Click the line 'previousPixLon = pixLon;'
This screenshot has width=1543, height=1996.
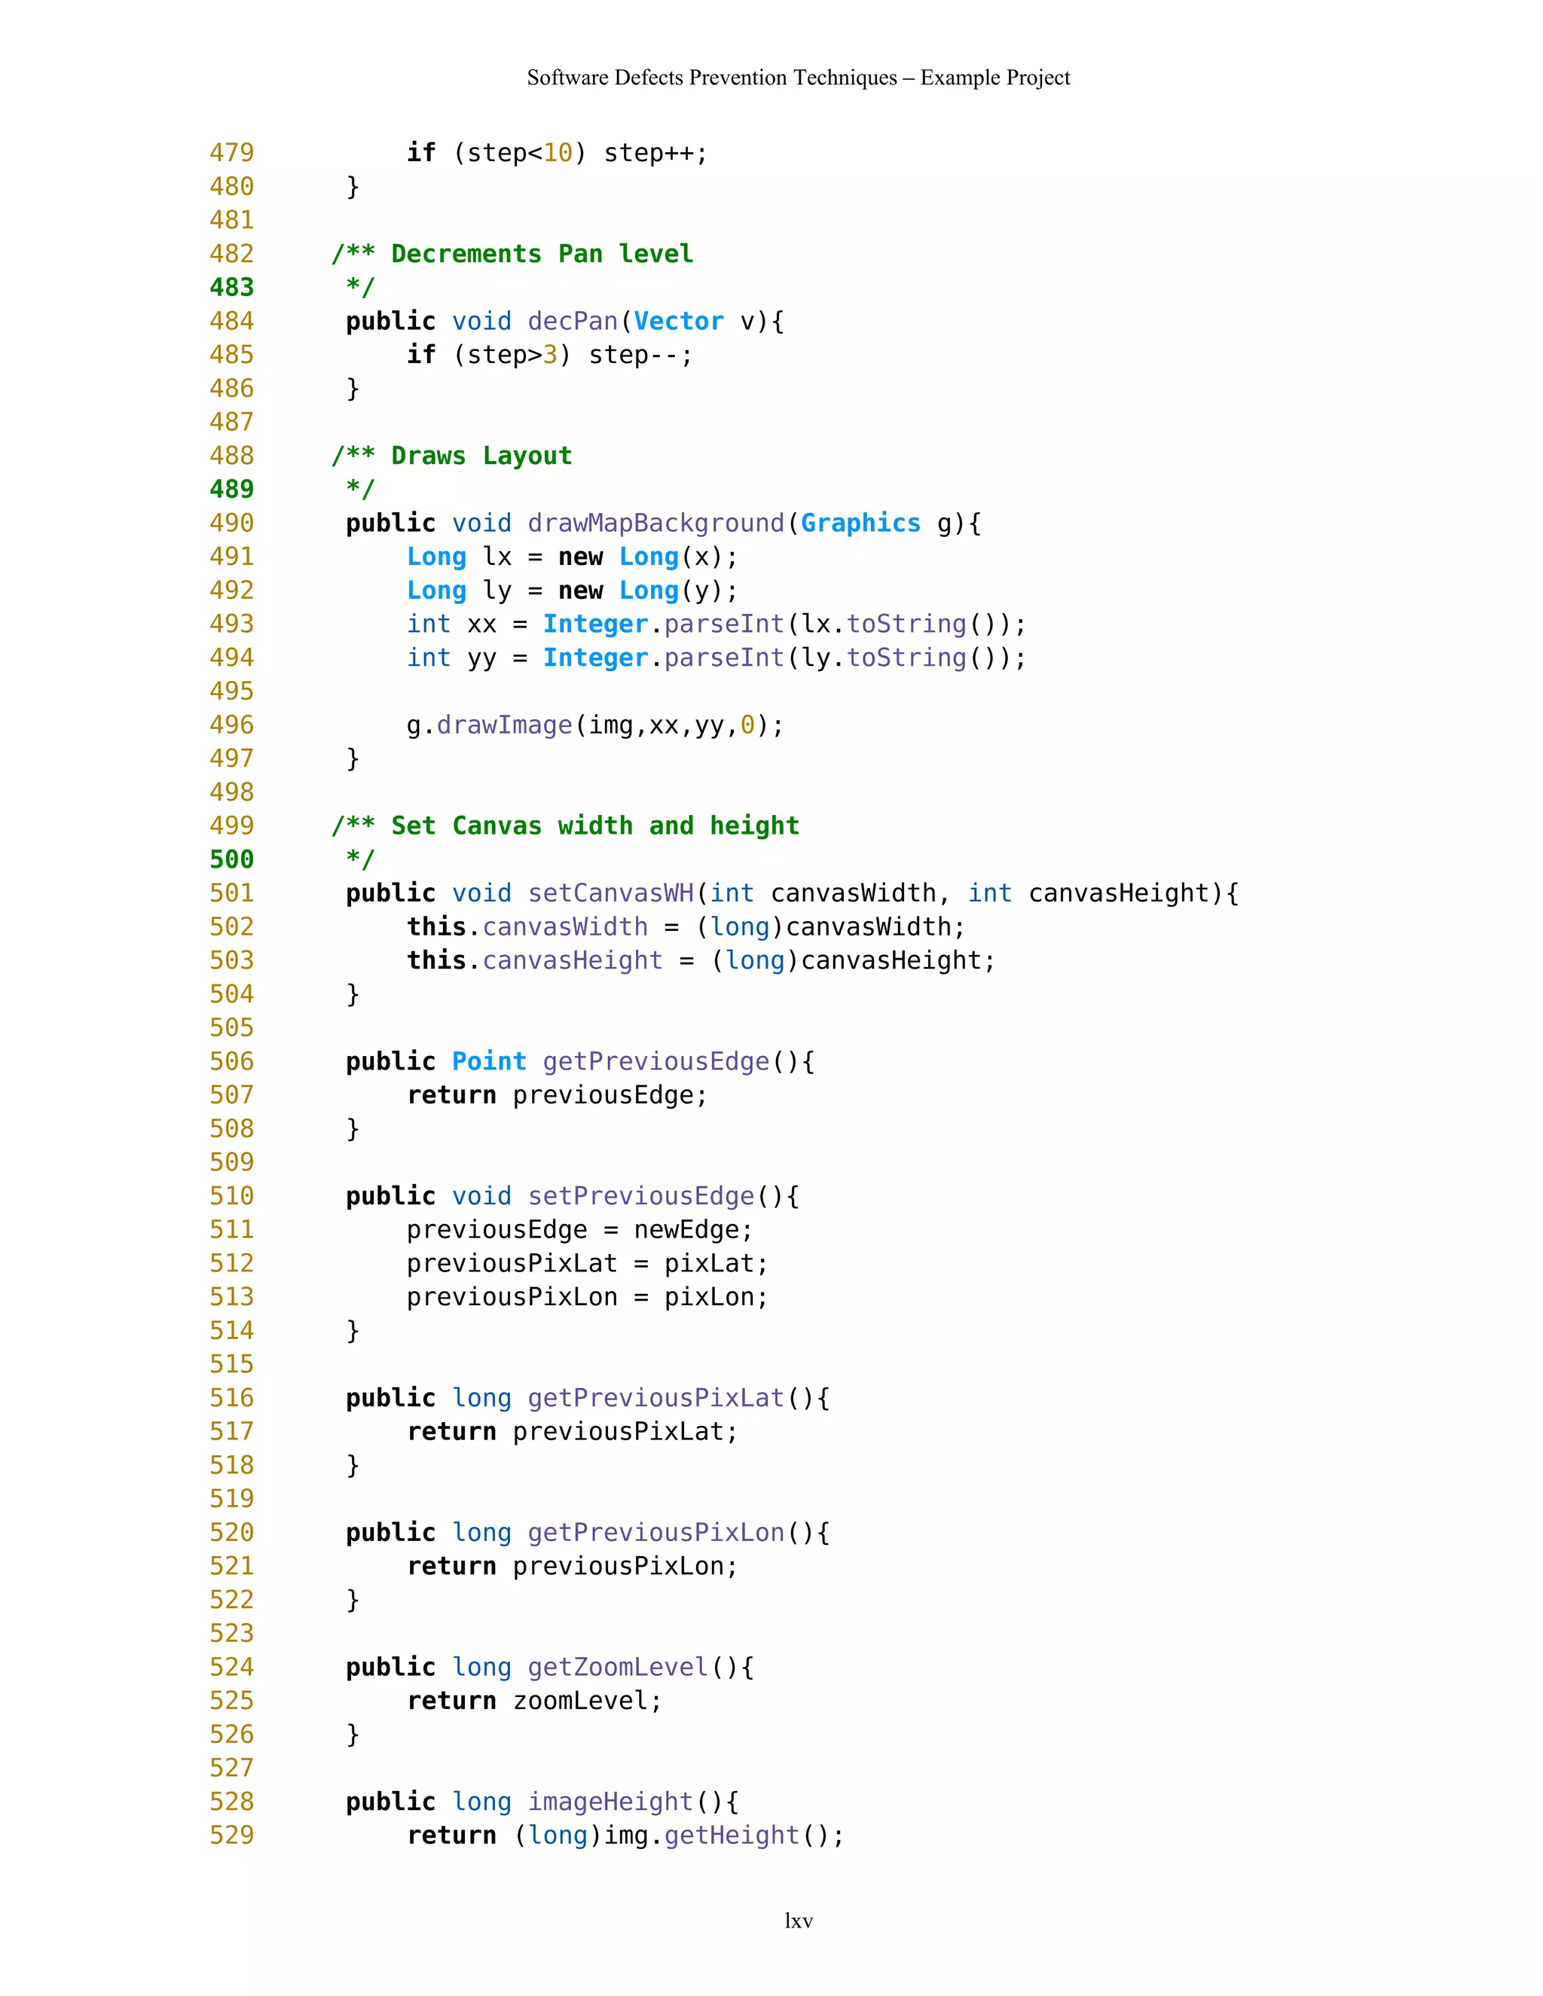click(x=587, y=1297)
